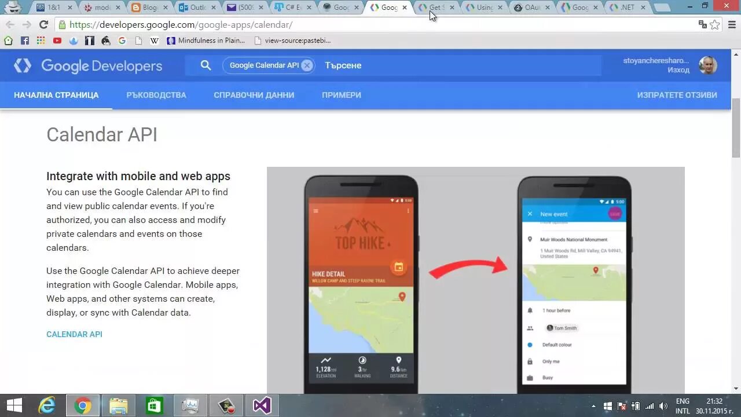
Task: Click the address bar URL
Action: (181, 25)
